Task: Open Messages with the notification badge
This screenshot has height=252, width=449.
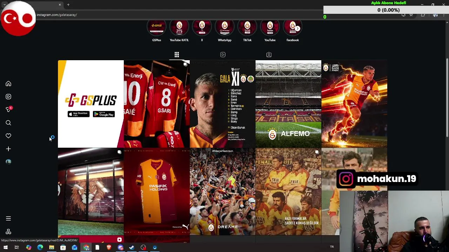Action: (x=8, y=110)
